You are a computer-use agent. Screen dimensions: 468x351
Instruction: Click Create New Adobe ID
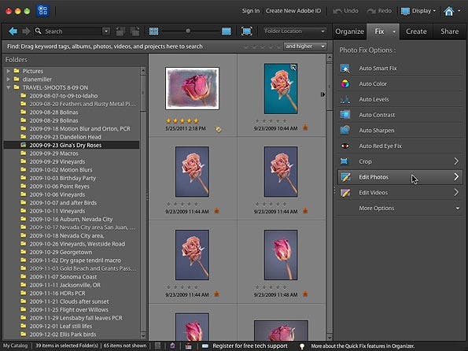(x=293, y=11)
